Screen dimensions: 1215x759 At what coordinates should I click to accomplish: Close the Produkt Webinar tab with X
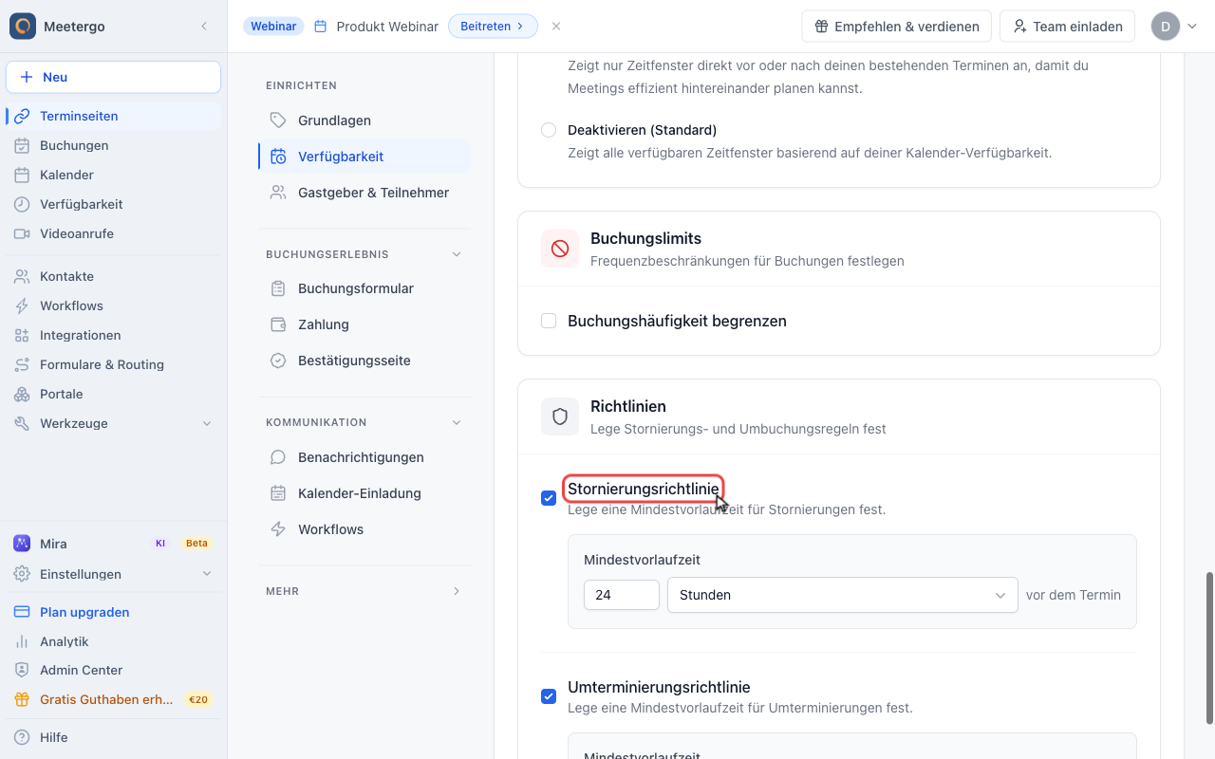[x=556, y=27]
